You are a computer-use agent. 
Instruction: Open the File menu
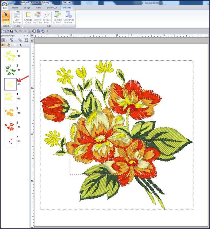pyautogui.click(x=5, y=8)
